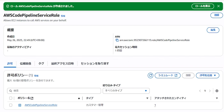Click external link icon in ポリシー名 header

click(x=32, y=98)
